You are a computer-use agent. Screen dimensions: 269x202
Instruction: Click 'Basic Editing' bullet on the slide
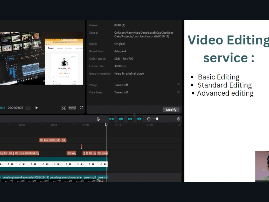(x=218, y=77)
